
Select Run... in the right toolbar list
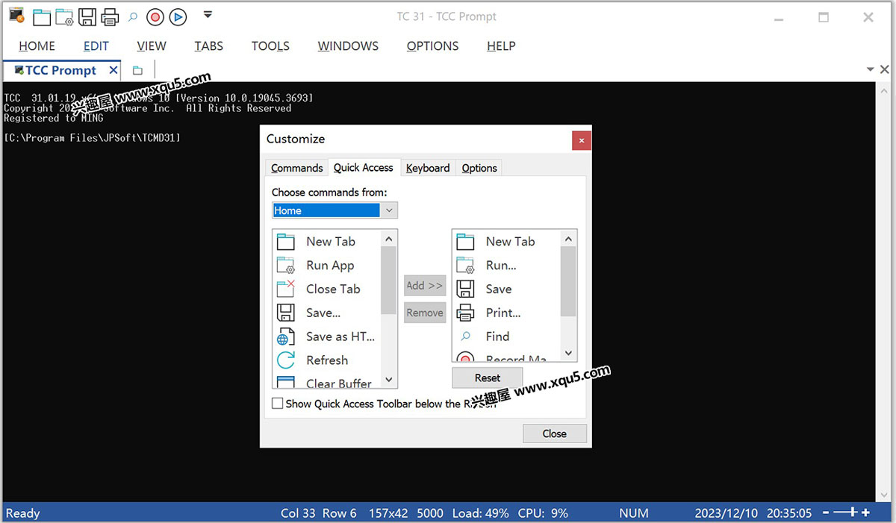506,266
